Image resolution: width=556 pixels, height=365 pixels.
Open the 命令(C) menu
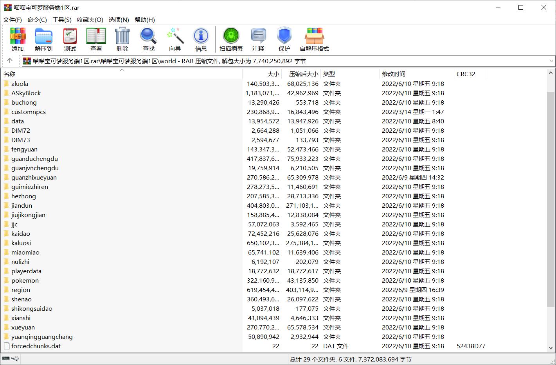coord(37,20)
